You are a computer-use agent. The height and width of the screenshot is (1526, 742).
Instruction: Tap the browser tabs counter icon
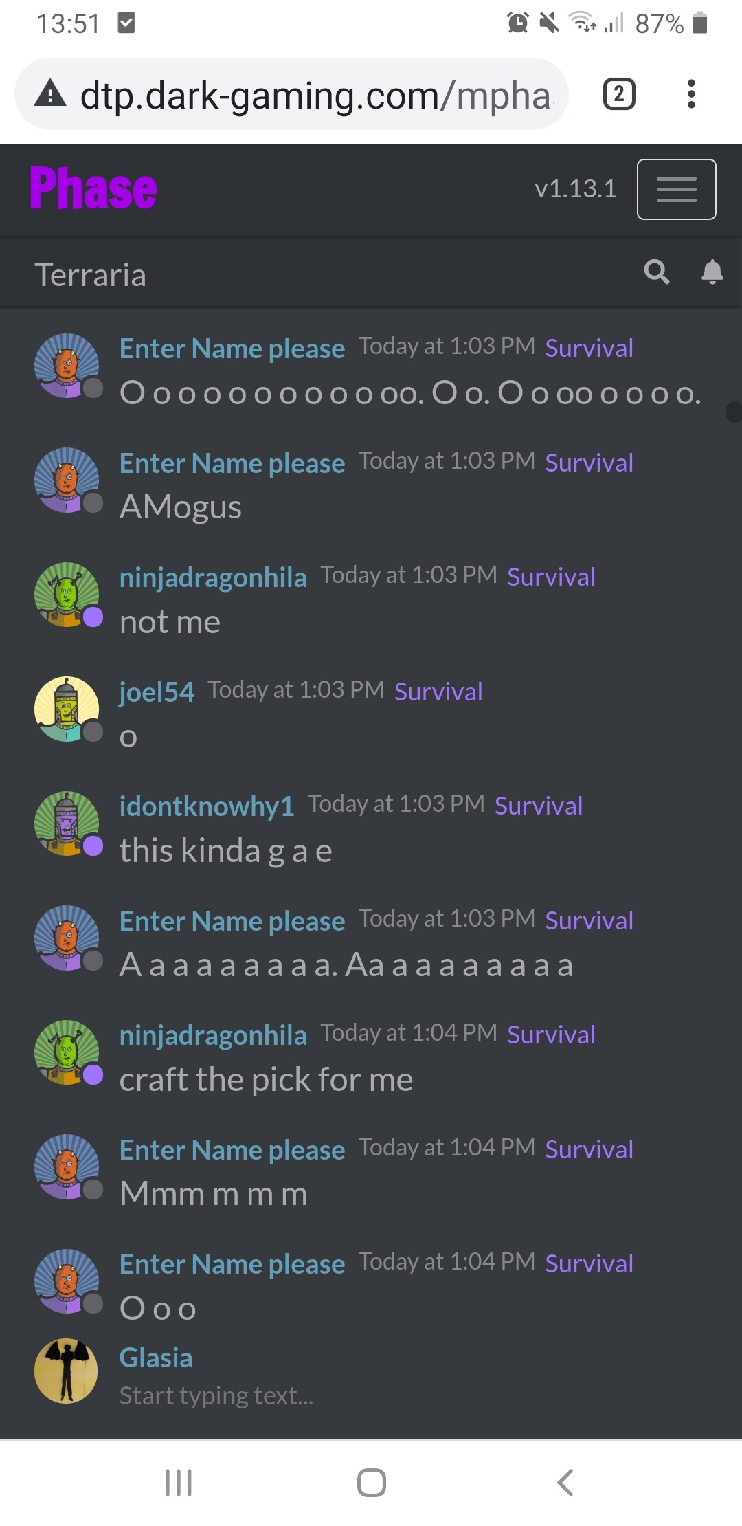tap(619, 94)
